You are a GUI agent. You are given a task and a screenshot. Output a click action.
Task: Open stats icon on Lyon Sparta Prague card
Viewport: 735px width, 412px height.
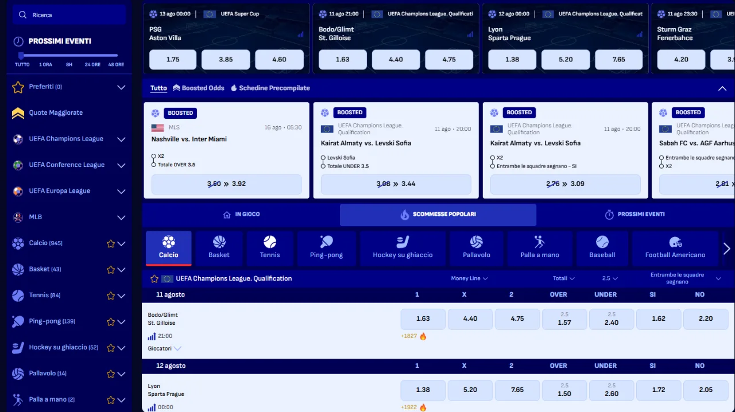pyautogui.click(x=640, y=34)
